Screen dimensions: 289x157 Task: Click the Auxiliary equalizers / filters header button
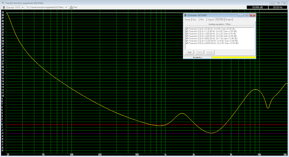220,24
